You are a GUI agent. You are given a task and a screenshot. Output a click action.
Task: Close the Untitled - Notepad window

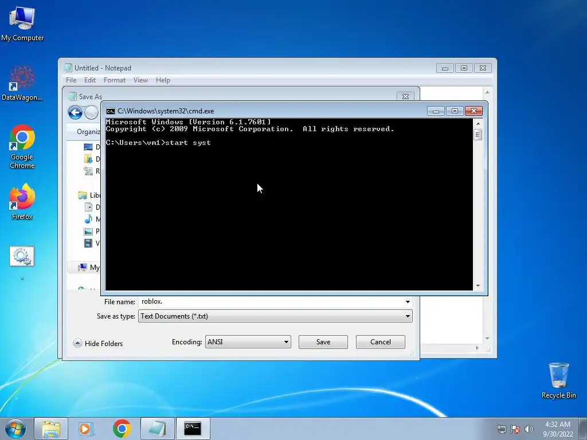[x=483, y=68]
